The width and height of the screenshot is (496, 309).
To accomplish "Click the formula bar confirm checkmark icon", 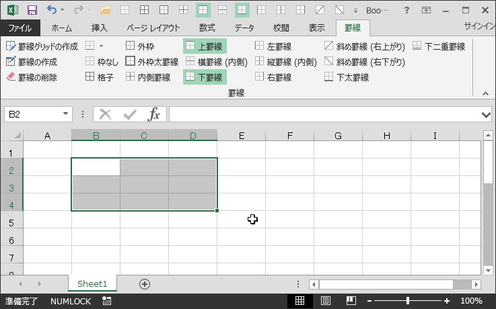I will (x=130, y=114).
